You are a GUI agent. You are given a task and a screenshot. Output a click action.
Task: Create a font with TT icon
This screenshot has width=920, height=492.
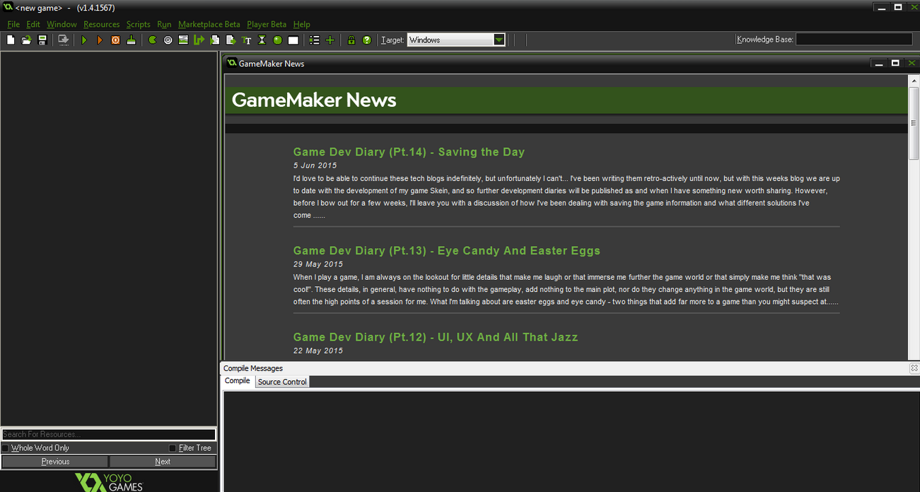click(246, 40)
